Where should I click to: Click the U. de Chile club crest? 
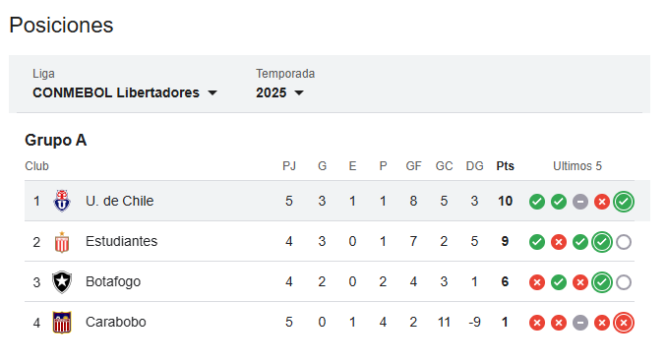pos(62,201)
